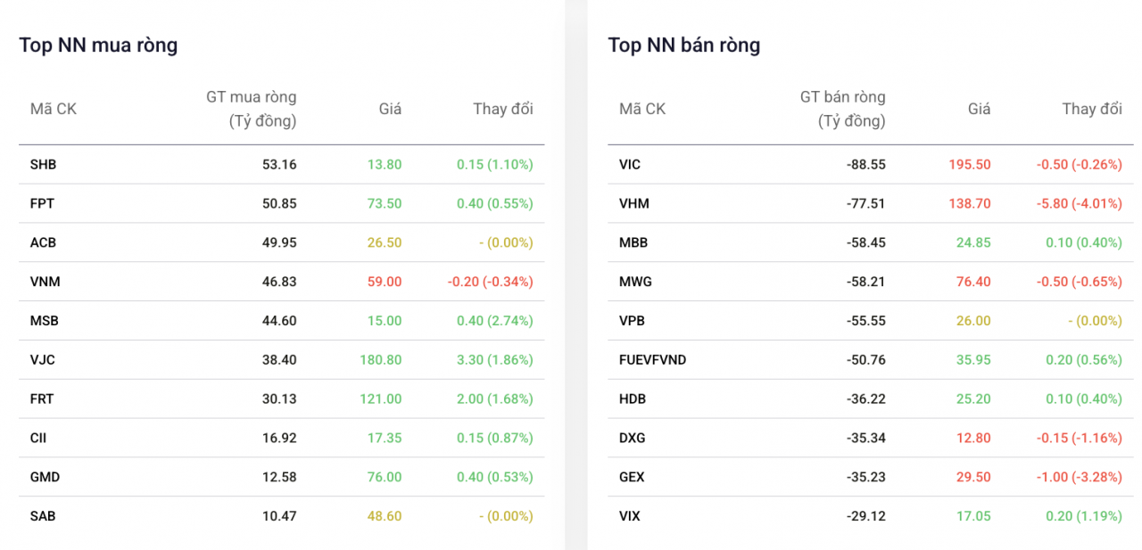The height and width of the screenshot is (550, 1142).
Task: Select SAB stock code
Action: [43, 516]
